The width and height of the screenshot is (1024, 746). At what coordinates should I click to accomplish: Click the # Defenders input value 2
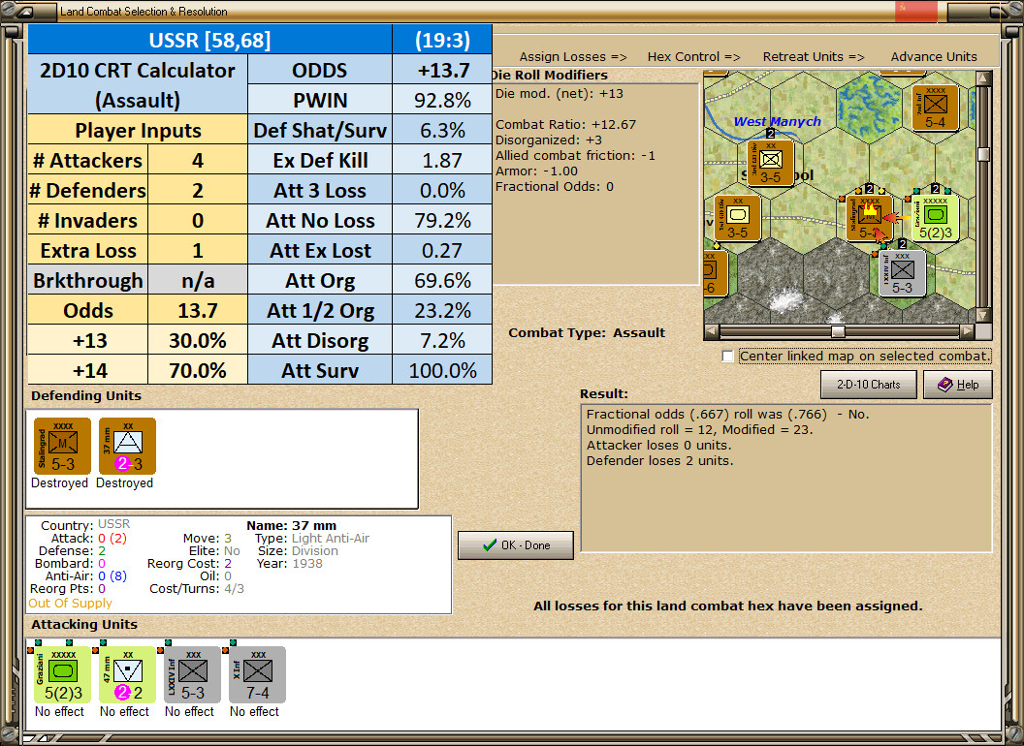pos(198,190)
